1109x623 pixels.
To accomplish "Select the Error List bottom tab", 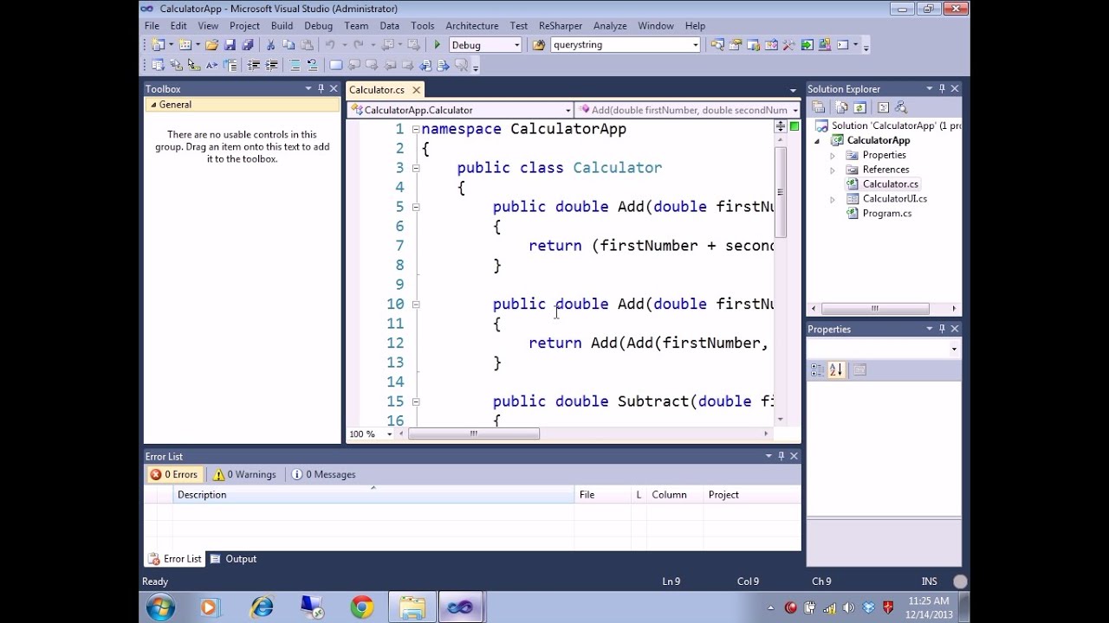I will tap(175, 559).
